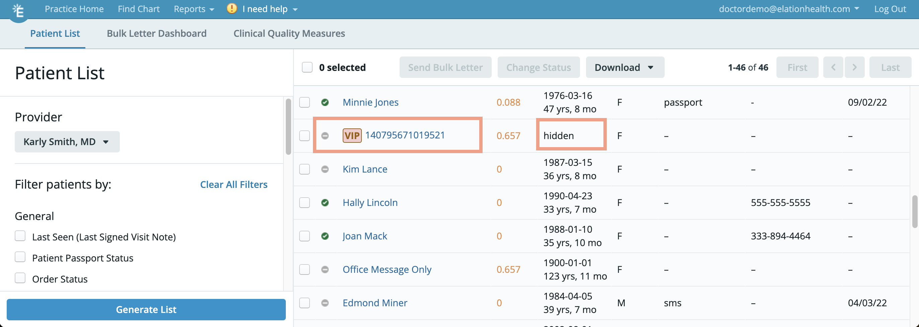Click the green check icon beside Hally Lincoln
919x327 pixels.
(x=325, y=203)
